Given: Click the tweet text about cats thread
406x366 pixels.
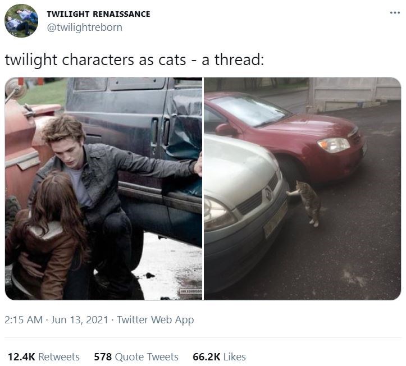Looking at the screenshot, I should (134, 60).
